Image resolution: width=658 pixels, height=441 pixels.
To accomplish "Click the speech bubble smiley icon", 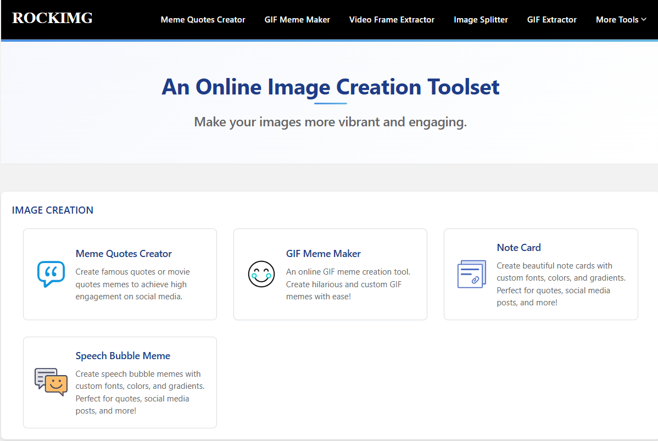I will pyautogui.click(x=51, y=382).
